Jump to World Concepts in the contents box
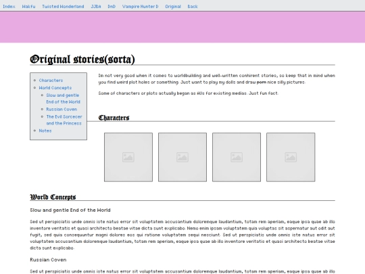Image resolution: width=365 pixels, height=274 pixels. 55,88
